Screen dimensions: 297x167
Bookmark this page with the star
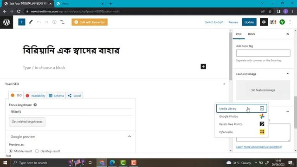coord(270,11)
